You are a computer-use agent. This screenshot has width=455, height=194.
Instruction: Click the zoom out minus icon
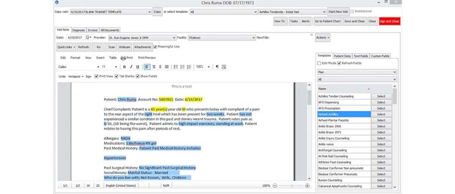tap(275, 186)
